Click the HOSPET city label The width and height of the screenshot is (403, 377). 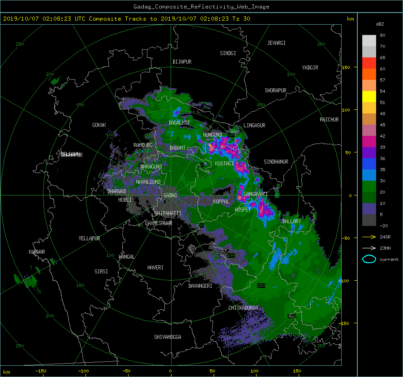(243, 210)
